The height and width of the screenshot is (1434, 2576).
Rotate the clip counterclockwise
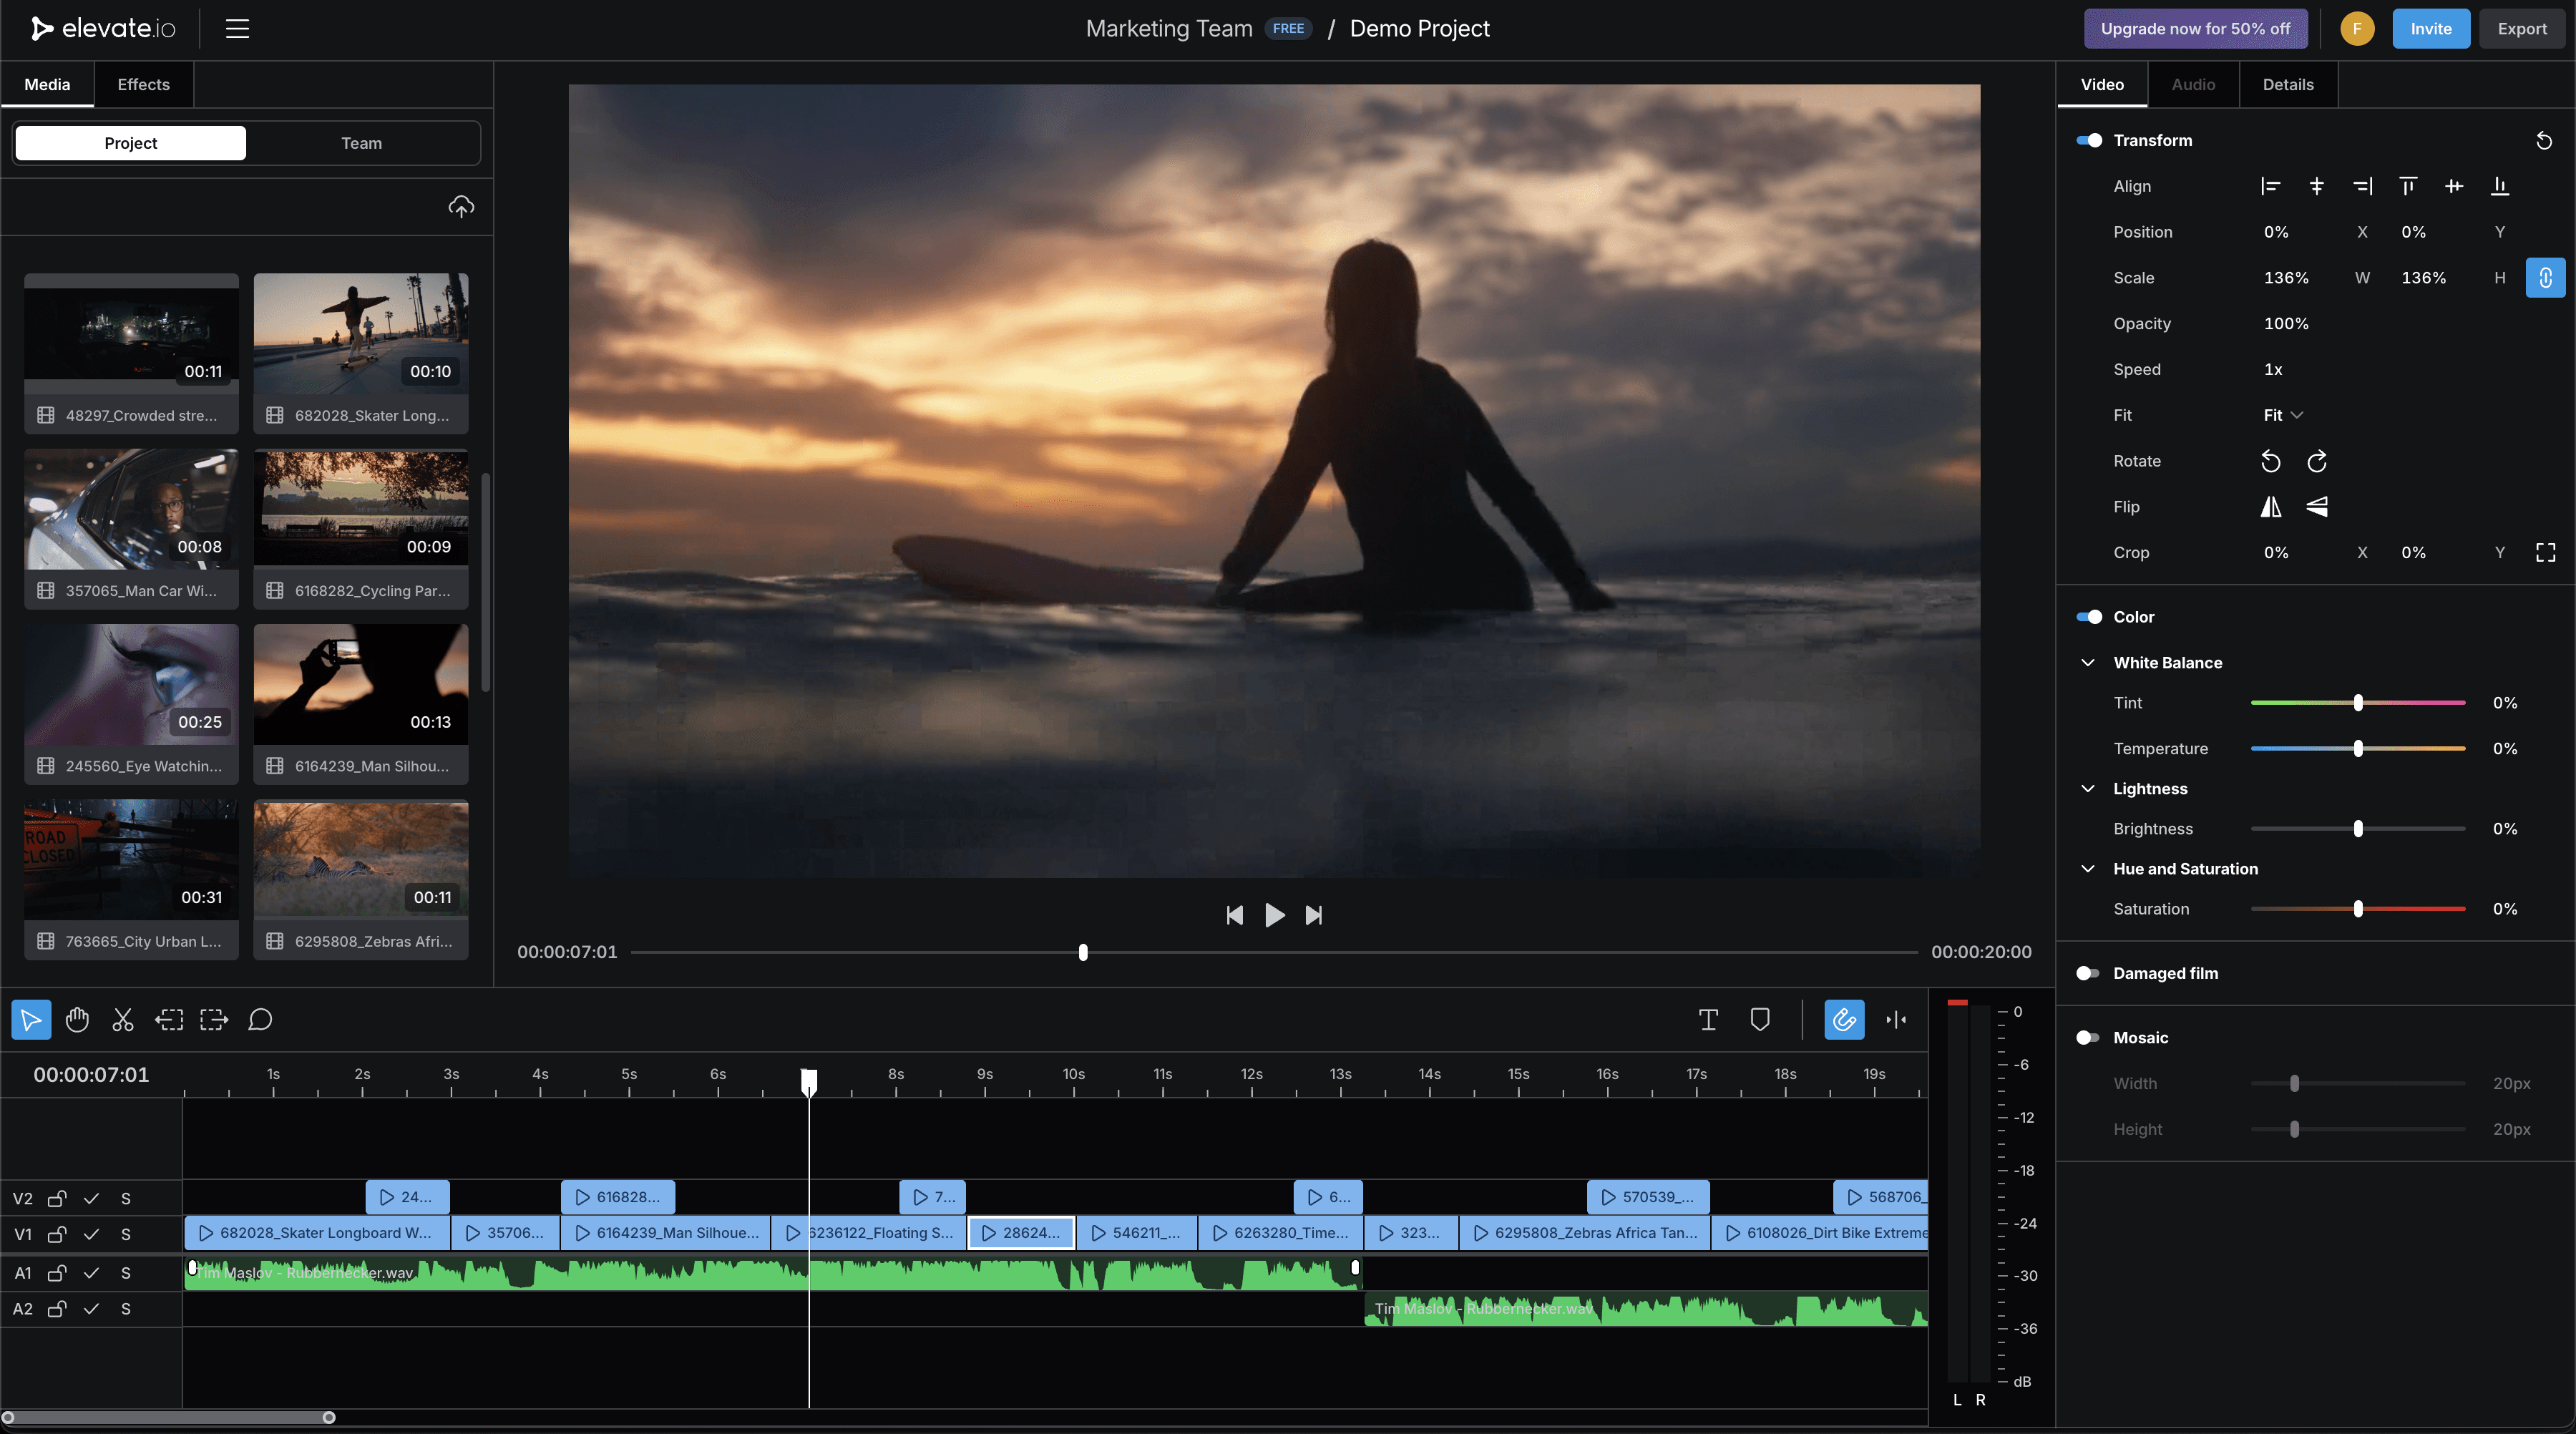point(2271,461)
